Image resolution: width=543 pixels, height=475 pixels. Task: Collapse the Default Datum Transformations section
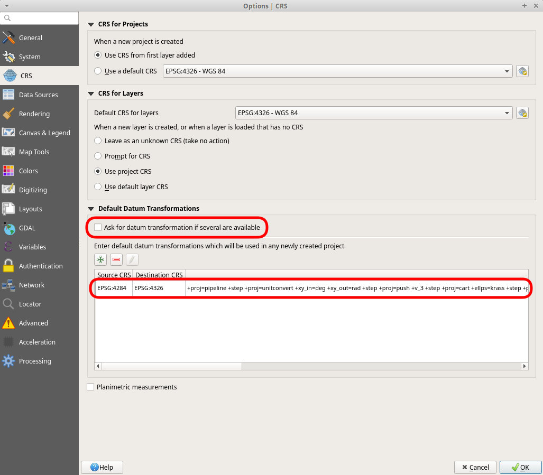click(91, 209)
